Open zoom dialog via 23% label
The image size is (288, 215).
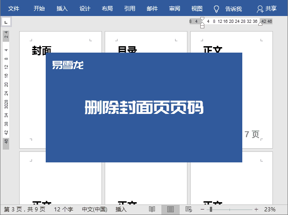pos(270,210)
